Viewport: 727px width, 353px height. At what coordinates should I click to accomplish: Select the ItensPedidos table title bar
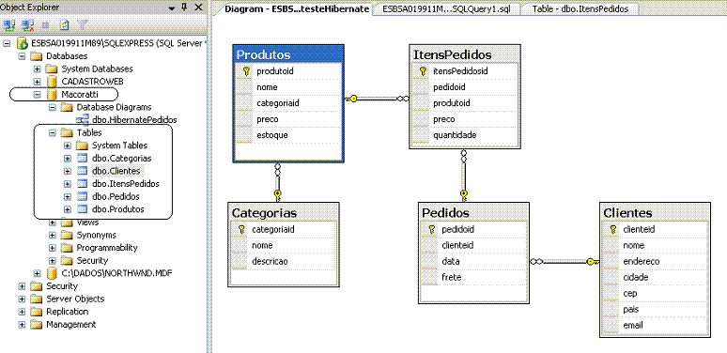pos(465,54)
